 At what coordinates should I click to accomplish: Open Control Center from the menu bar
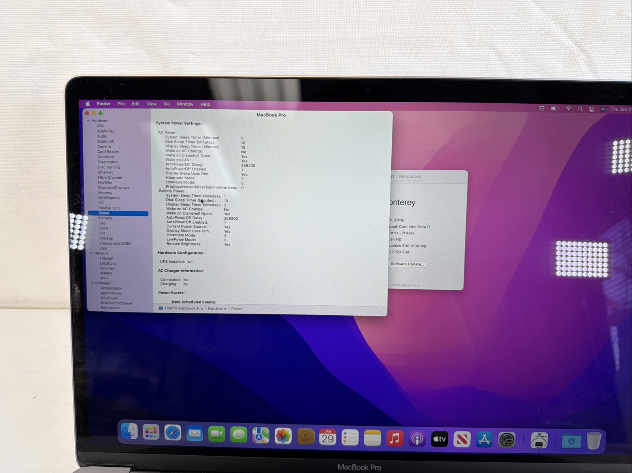(592, 109)
